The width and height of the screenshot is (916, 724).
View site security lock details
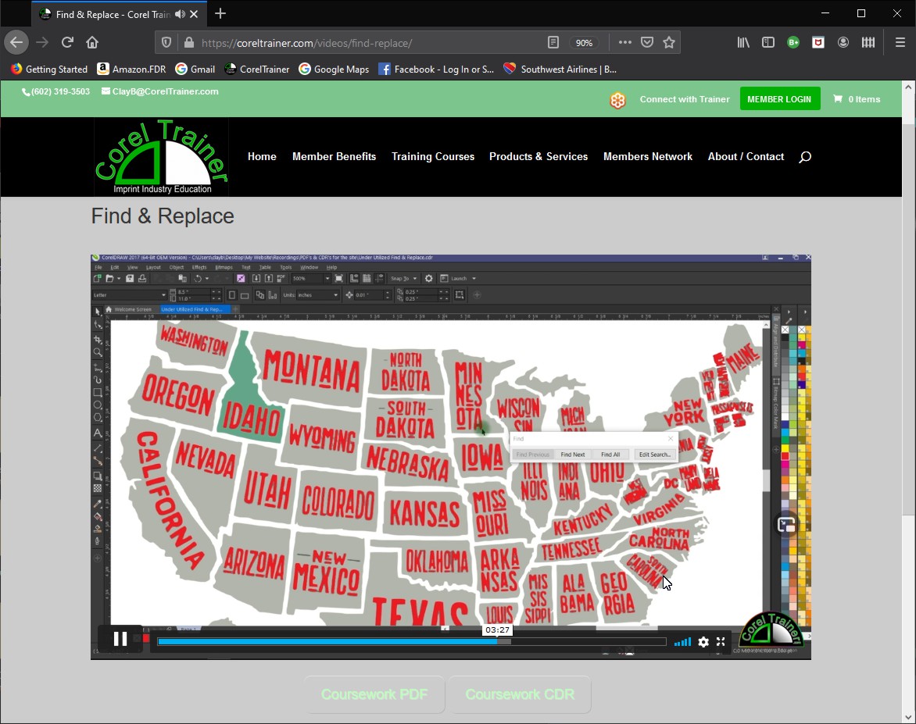click(188, 43)
